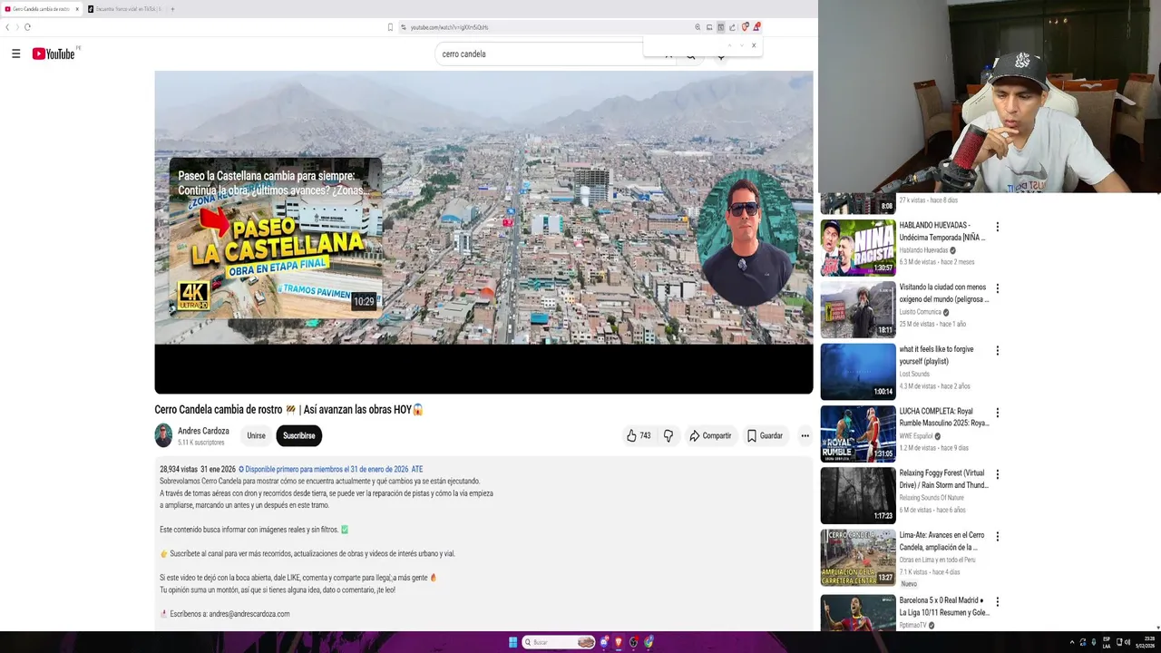Jump to previous find result arrow

click(x=730, y=45)
